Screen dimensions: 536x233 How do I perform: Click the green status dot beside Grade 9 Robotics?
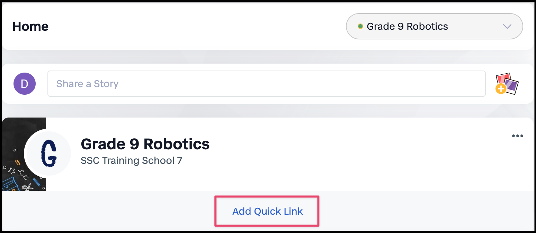[x=360, y=26]
